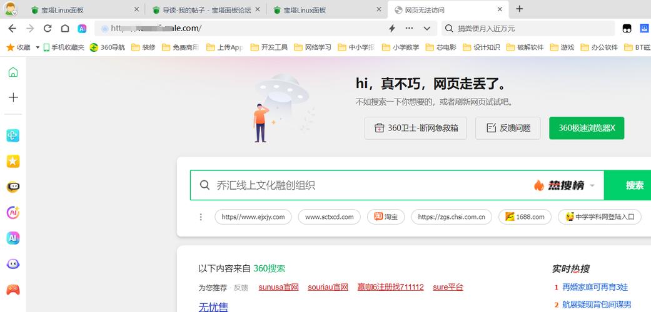This screenshot has height=312, width=651.
Task: Open the 芯电影 bookmark folder
Action: [x=440, y=47]
